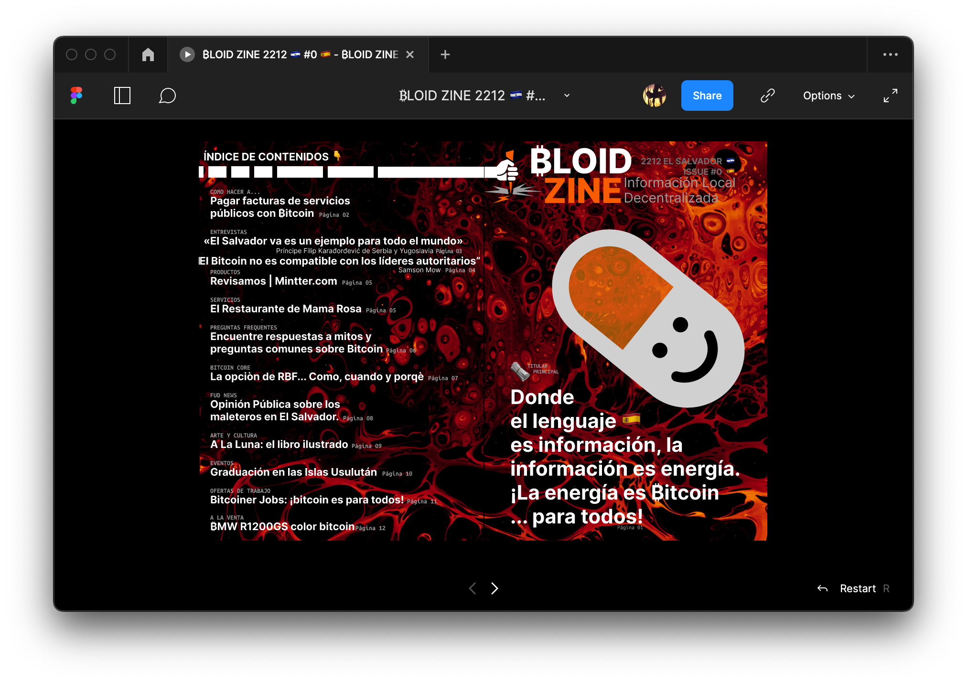Click the smiling pill illustration
The image size is (967, 682).
click(x=648, y=318)
